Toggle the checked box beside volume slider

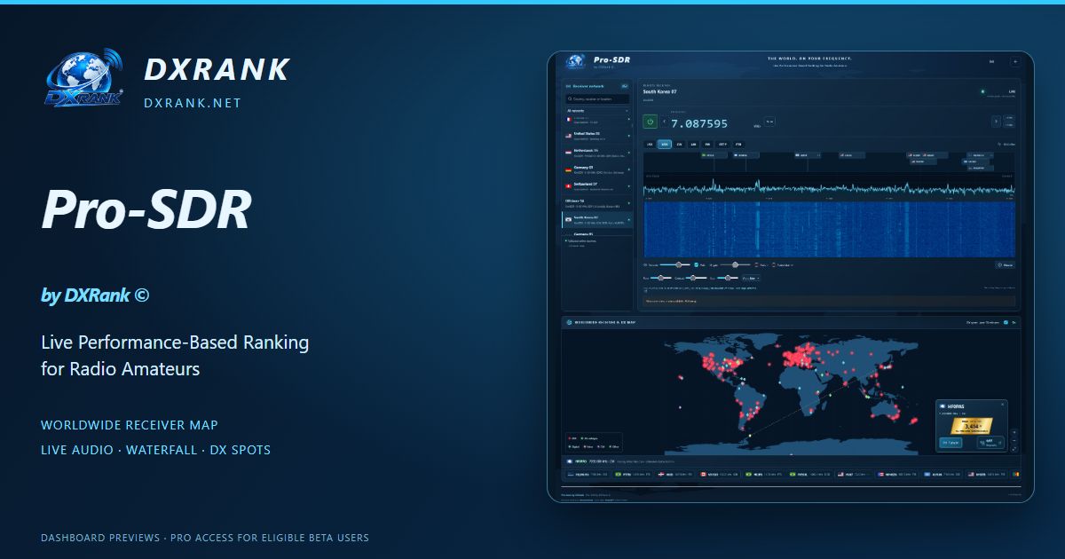pos(696,264)
